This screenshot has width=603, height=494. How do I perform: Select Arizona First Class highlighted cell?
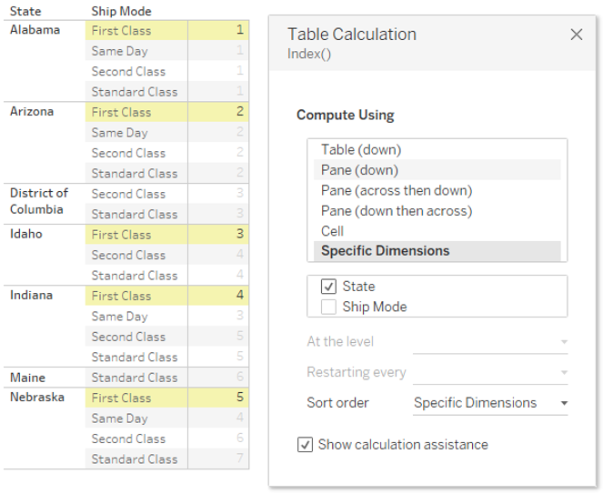(x=167, y=112)
